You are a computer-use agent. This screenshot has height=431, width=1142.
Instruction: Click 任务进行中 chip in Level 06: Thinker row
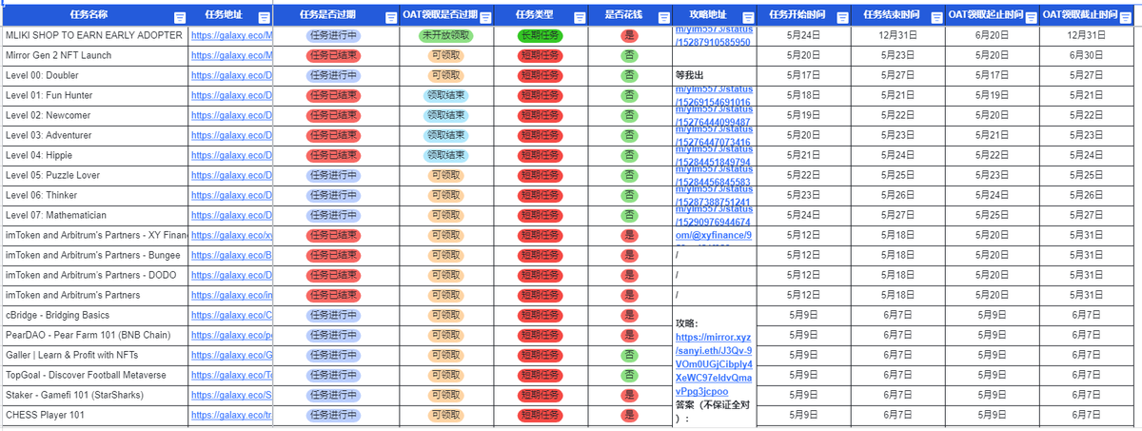(x=333, y=195)
